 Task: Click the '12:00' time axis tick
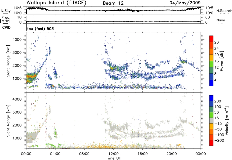coord(113,154)
